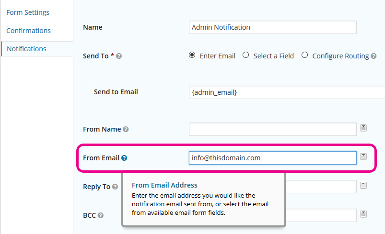Viewport: 385px width, 234px height.
Task: Click the From Email field with info@thisdomain.com
Action: 272,158
